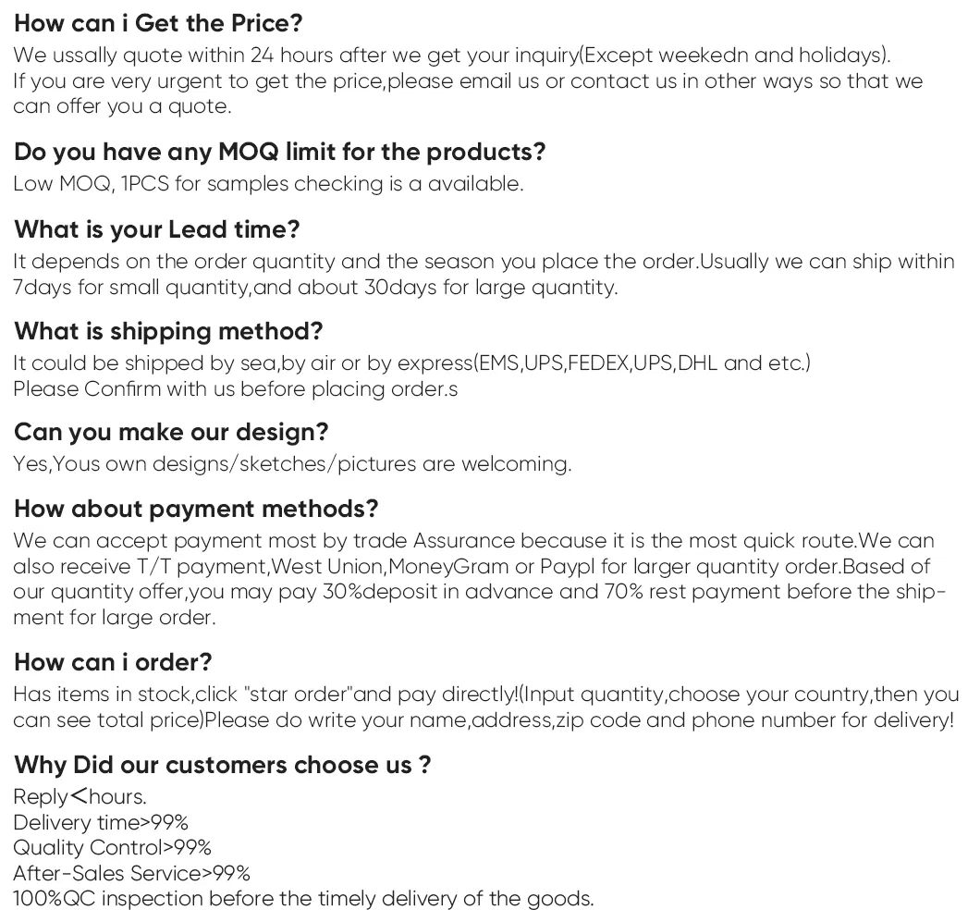Click the "Low MOQ, 1PCS for samples" line
Screen dimensions: 980x922
(x=268, y=183)
